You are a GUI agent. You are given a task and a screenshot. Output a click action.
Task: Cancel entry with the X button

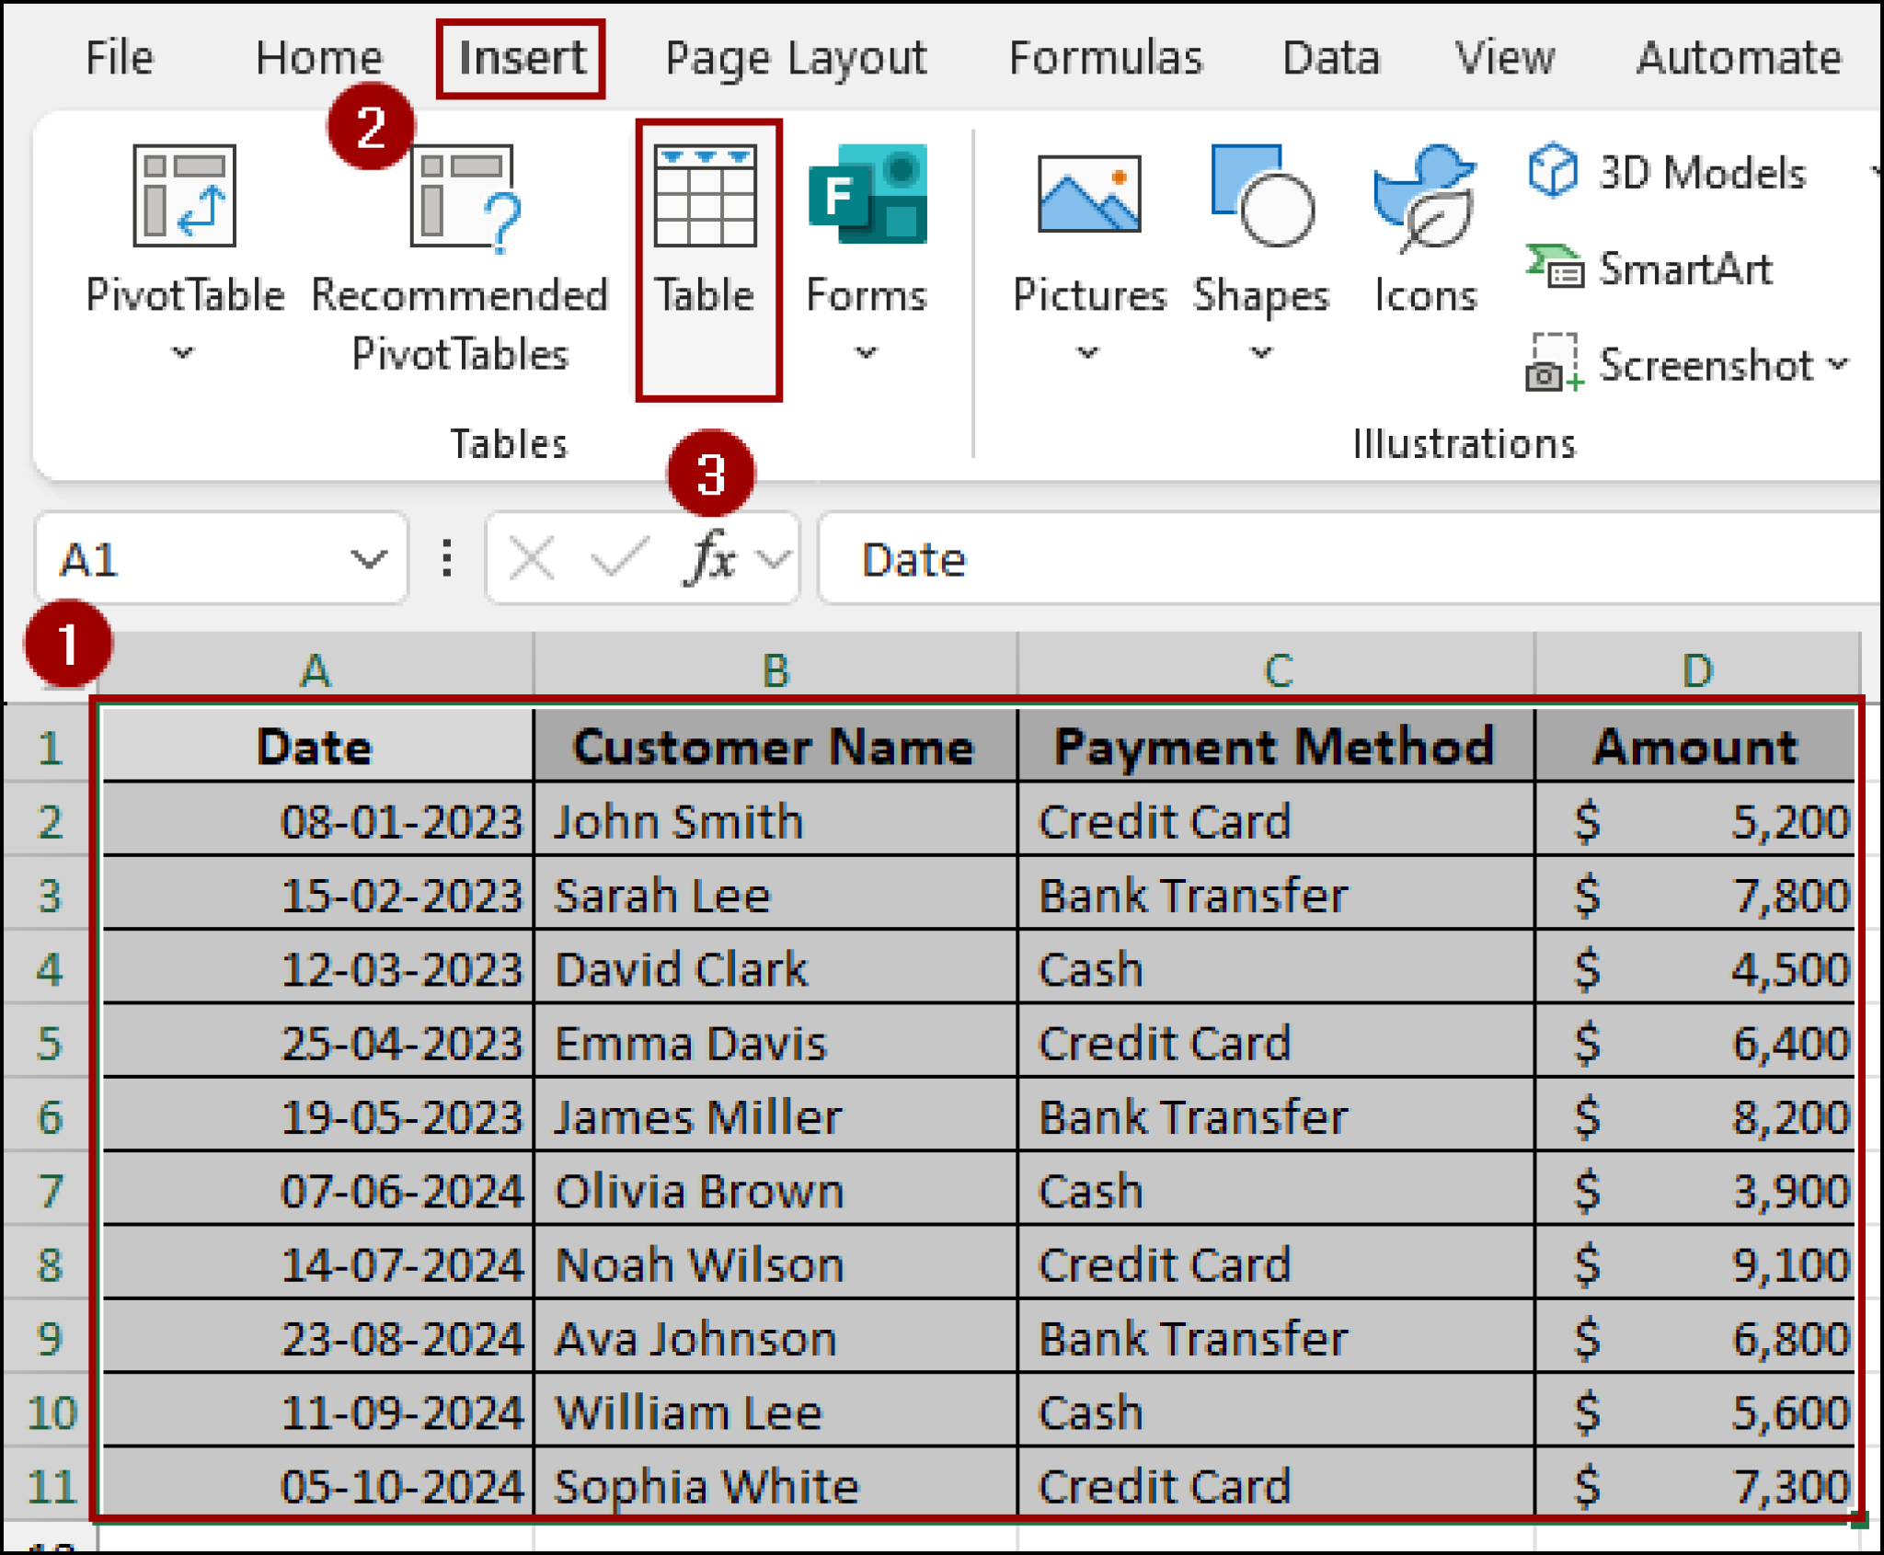531,557
